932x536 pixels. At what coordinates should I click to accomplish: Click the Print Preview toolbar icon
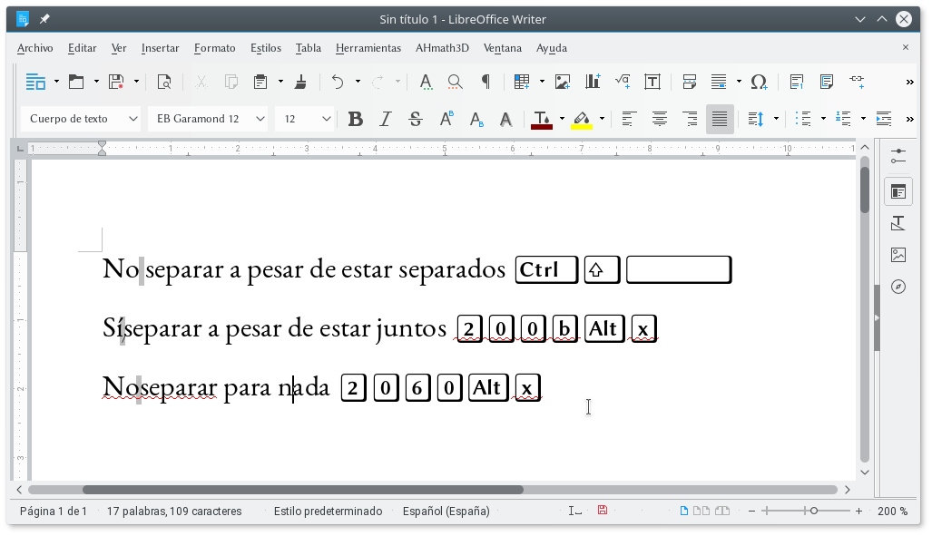[164, 82]
